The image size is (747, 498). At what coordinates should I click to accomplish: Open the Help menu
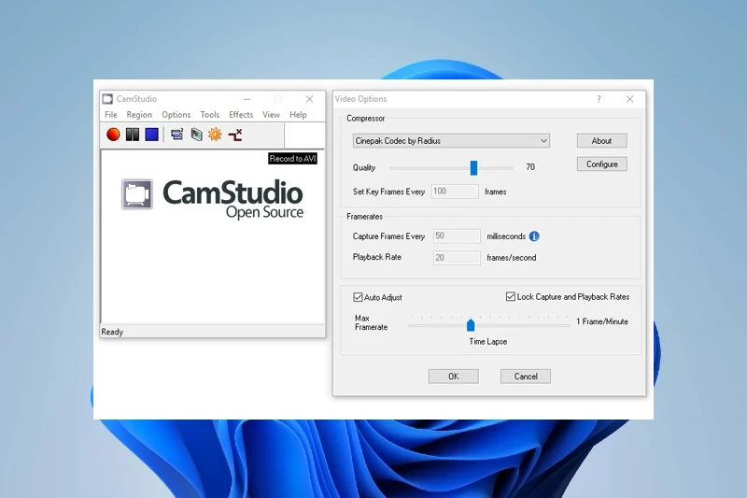pyautogui.click(x=298, y=115)
